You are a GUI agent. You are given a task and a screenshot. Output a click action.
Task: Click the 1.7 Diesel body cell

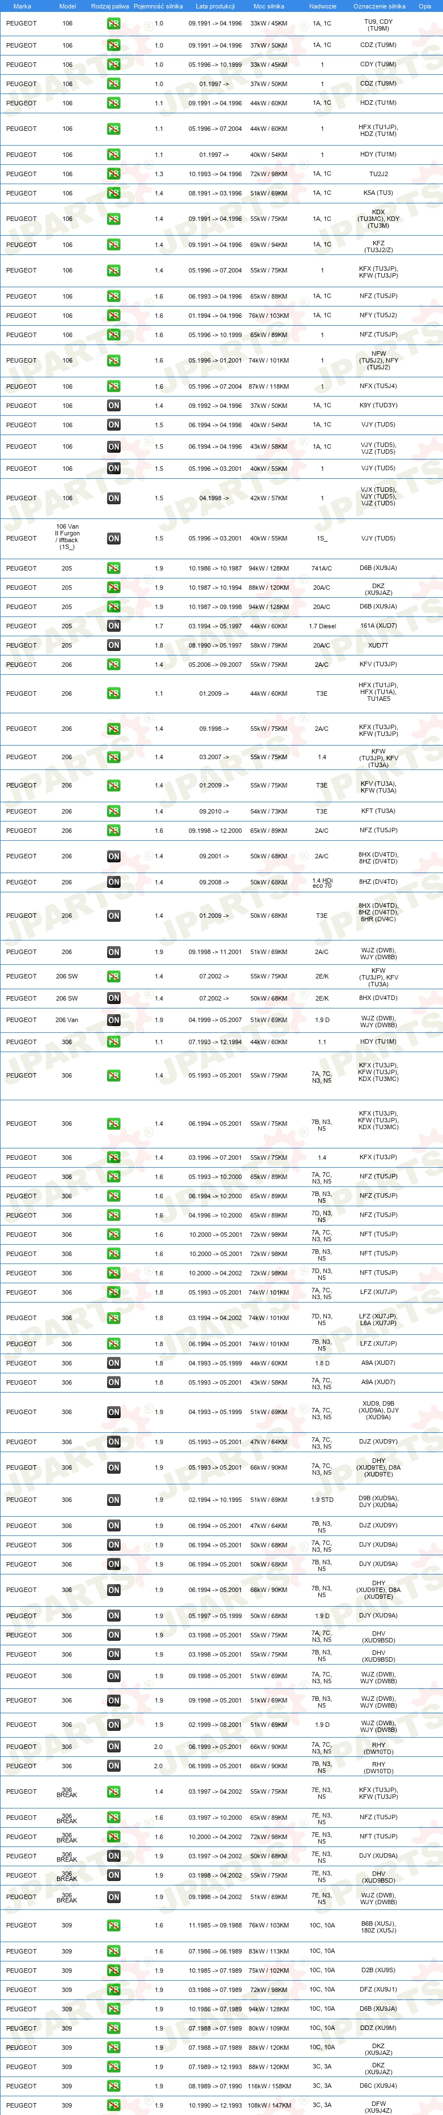322,625
